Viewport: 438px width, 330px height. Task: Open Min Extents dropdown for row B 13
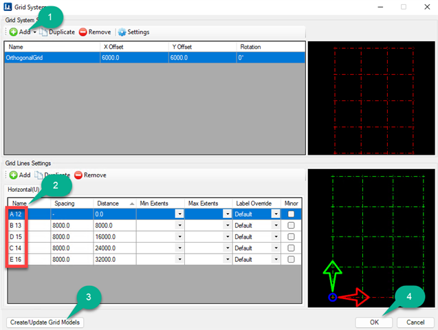[179, 225]
